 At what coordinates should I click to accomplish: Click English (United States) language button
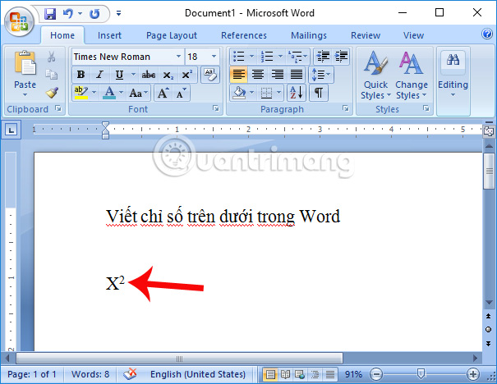pyautogui.click(x=198, y=374)
